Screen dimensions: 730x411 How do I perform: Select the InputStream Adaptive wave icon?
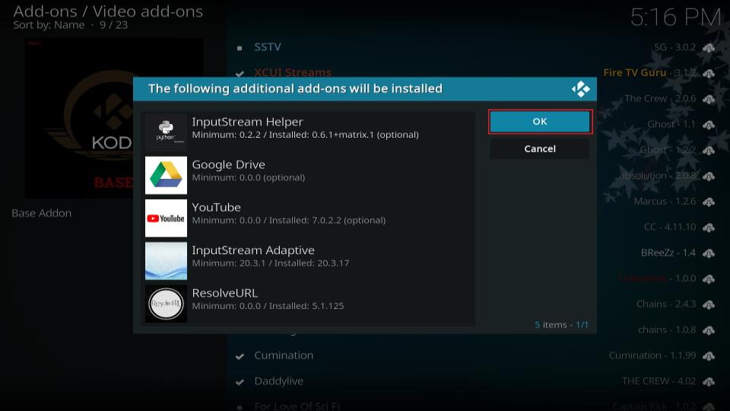166,261
